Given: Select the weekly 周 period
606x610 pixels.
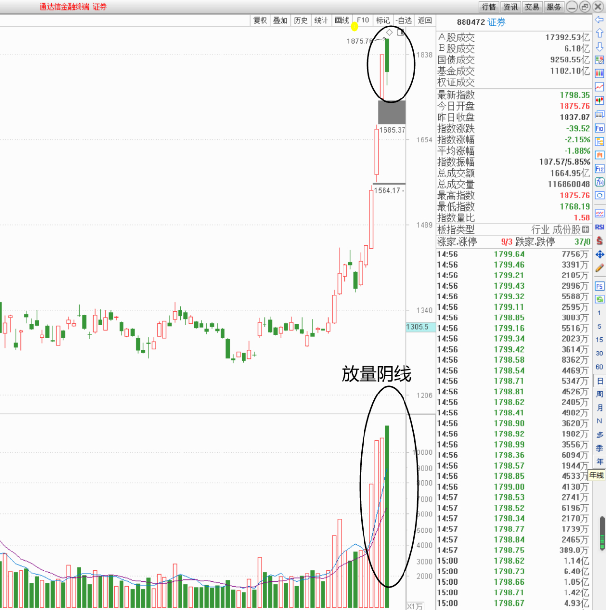Looking at the screenshot, I should 599,394.
